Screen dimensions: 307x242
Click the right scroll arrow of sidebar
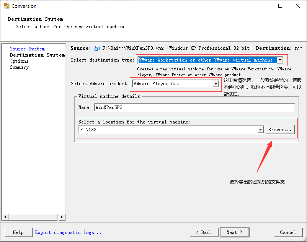pos(62,217)
